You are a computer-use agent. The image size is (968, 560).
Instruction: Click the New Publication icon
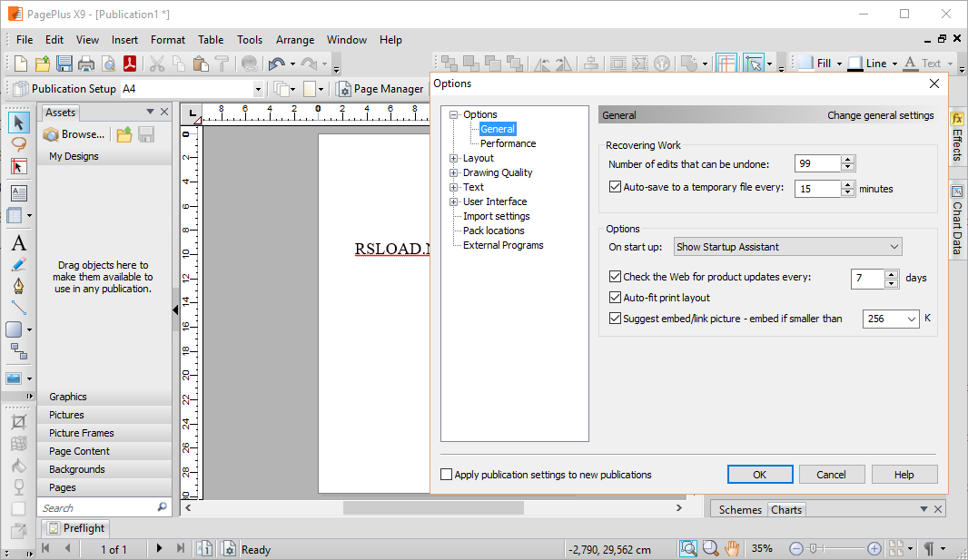click(20, 64)
